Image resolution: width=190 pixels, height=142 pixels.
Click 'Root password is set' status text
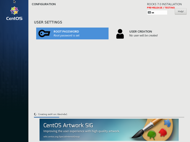tap(66, 35)
